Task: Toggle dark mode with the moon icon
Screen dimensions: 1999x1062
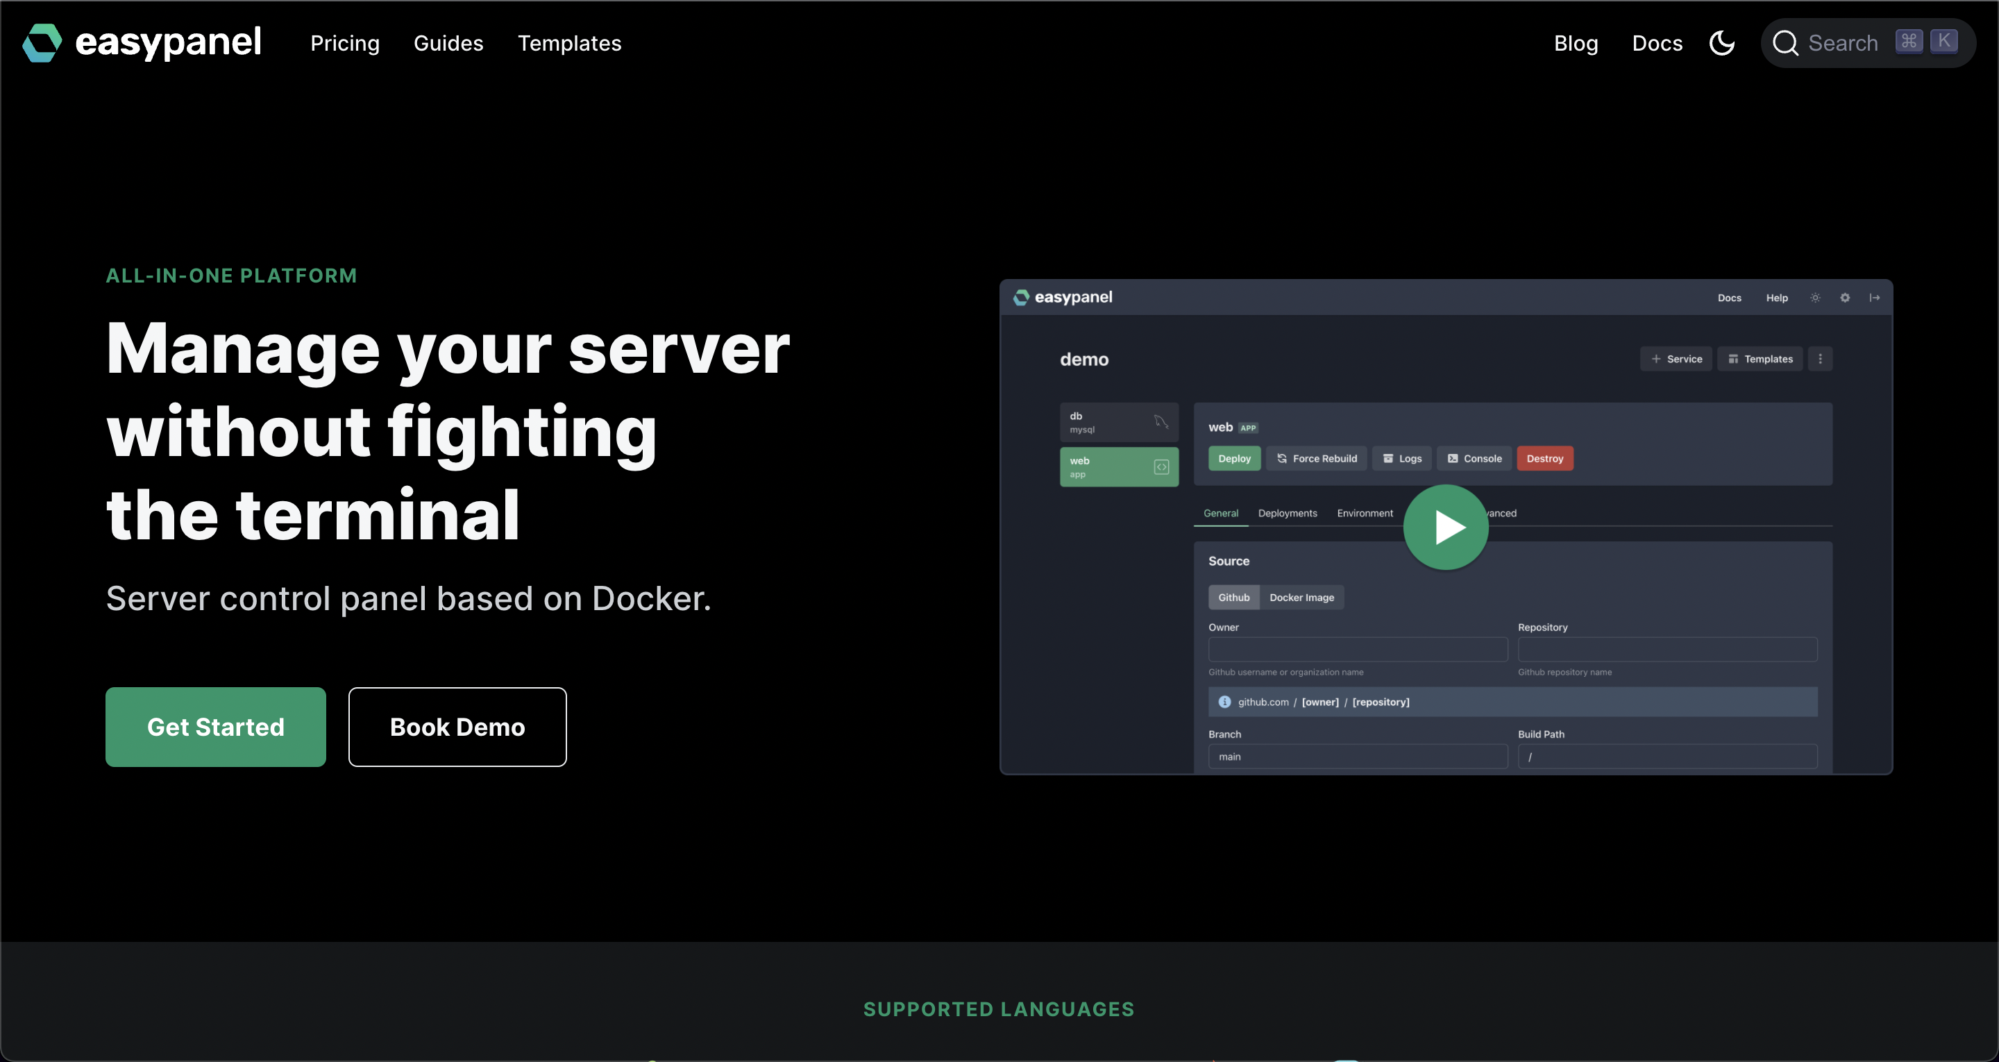Action: pos(1722,43)
